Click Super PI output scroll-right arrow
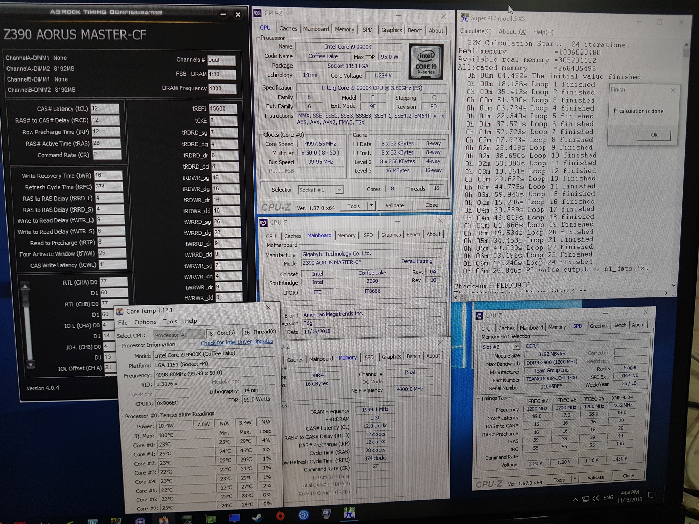This screenshot has width=699, height=524. [666, 293]
